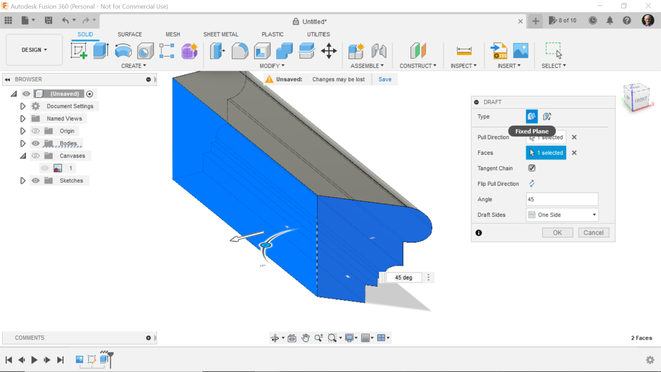Screen dimensions: 661x372
Task: Expand the Sketches folder in browser
Action: 23,180
